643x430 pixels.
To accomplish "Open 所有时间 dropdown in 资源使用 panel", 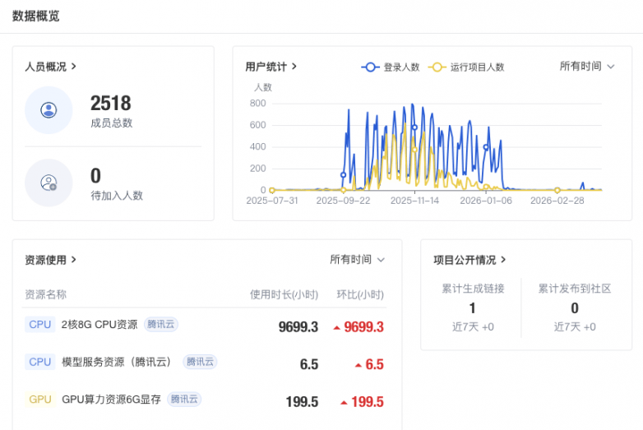I will [x=357, y=260].
